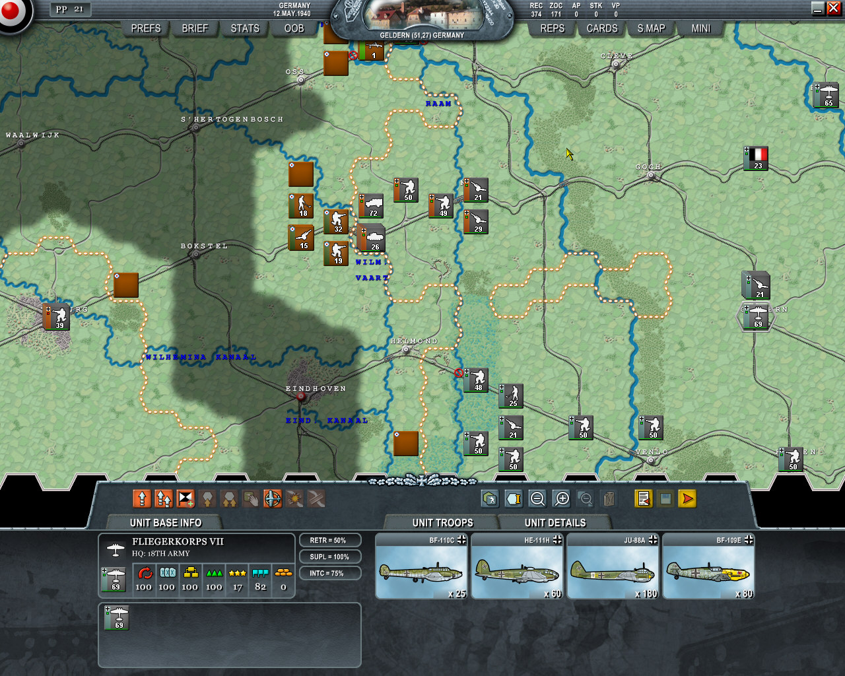845x676 pixels.
Task: Select the truck unit numbered 72
Action: [x=371, y=206]
